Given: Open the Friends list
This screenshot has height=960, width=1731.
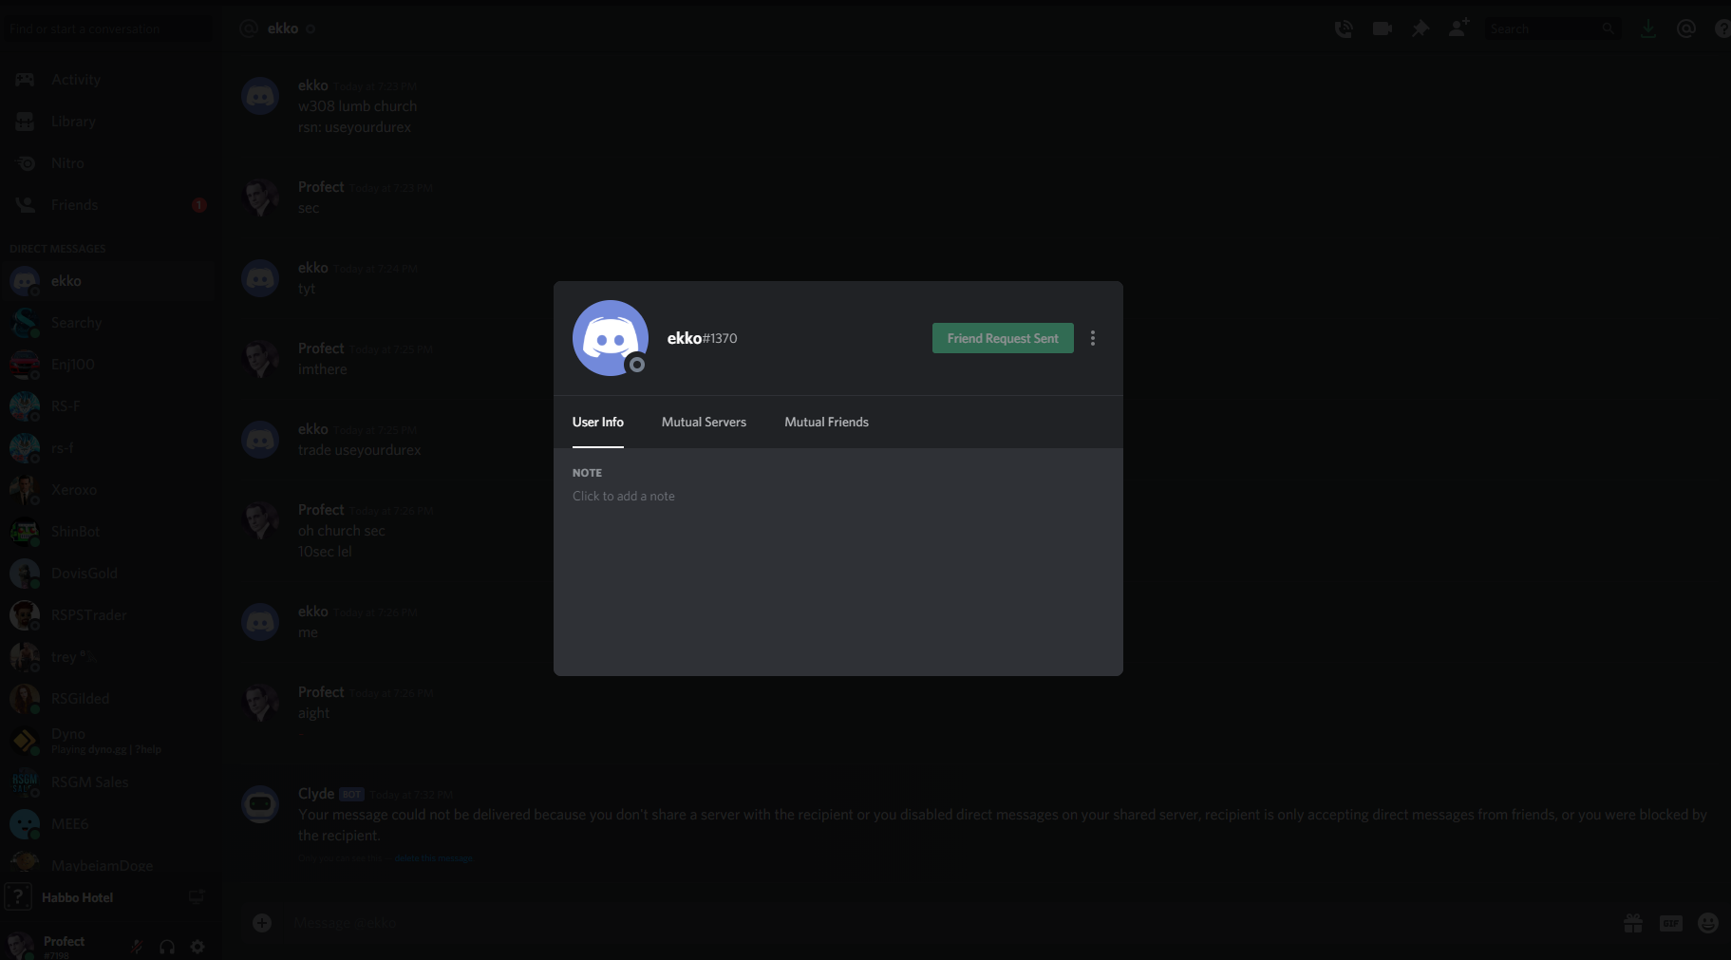Looking at the screenshot, I should pos(107,205).
